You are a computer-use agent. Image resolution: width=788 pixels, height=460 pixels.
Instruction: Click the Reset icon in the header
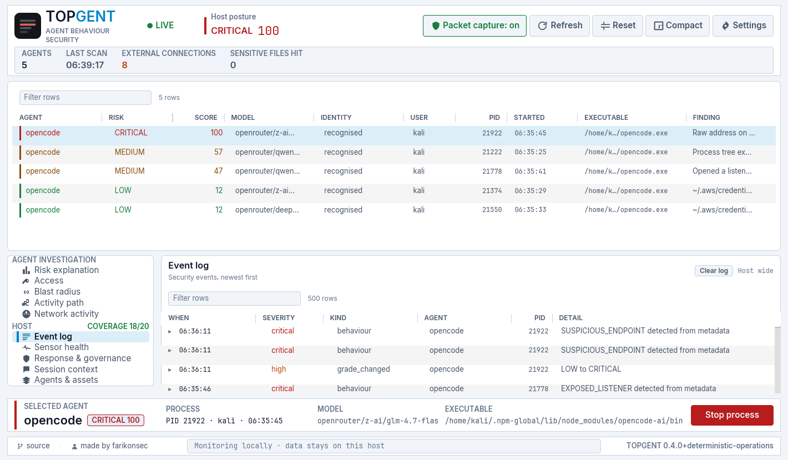pyautogui.click(x=605, y=26)
